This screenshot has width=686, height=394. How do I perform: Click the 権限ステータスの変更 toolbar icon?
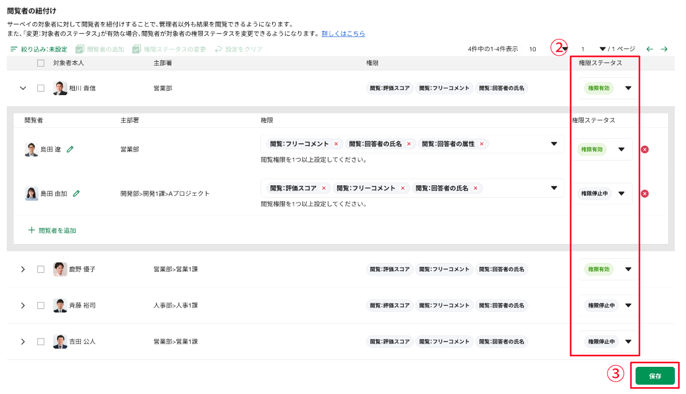[x=137, y=49]
